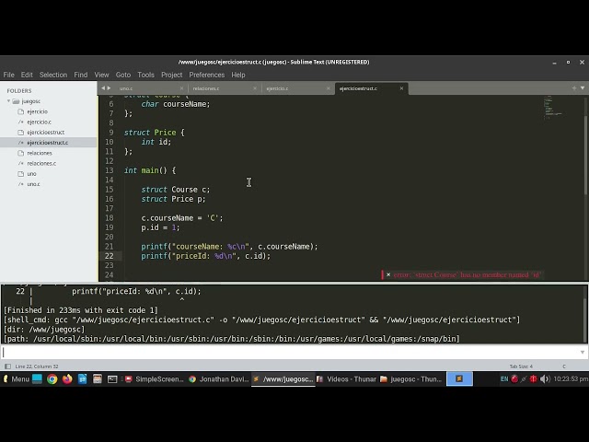The height and width of the screenshot is (442, 589).
Task: Open ejercicio file in sidebar
Action: pyautogui.click(x=37, y=111)
